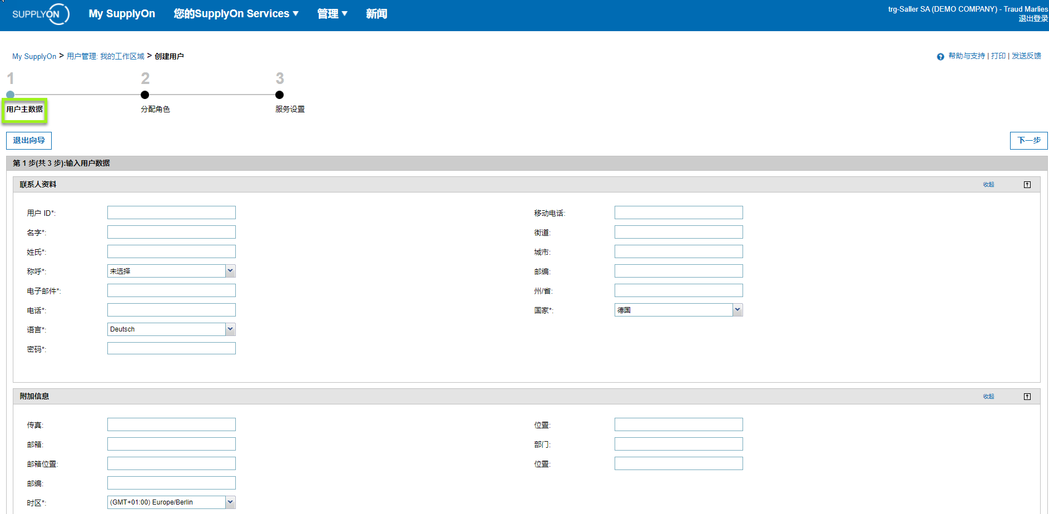1049x514 pixels.
Task: Open My SupplyOn menu item
Action: point(122,14)
